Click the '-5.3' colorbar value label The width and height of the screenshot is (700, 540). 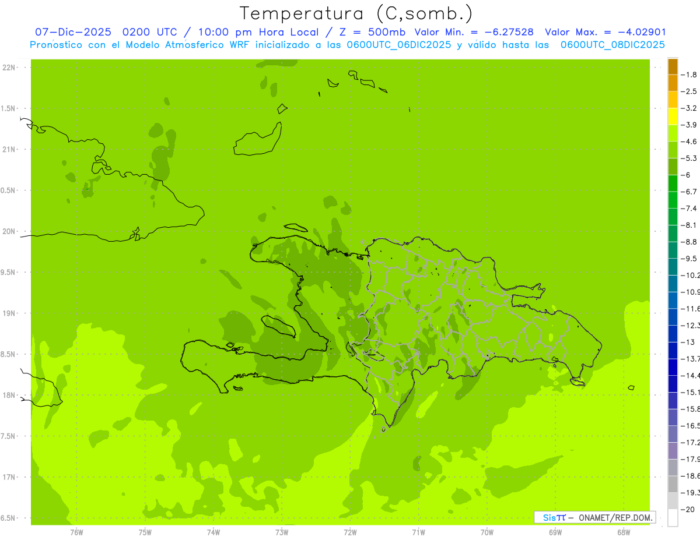click(x=689, y=158)
